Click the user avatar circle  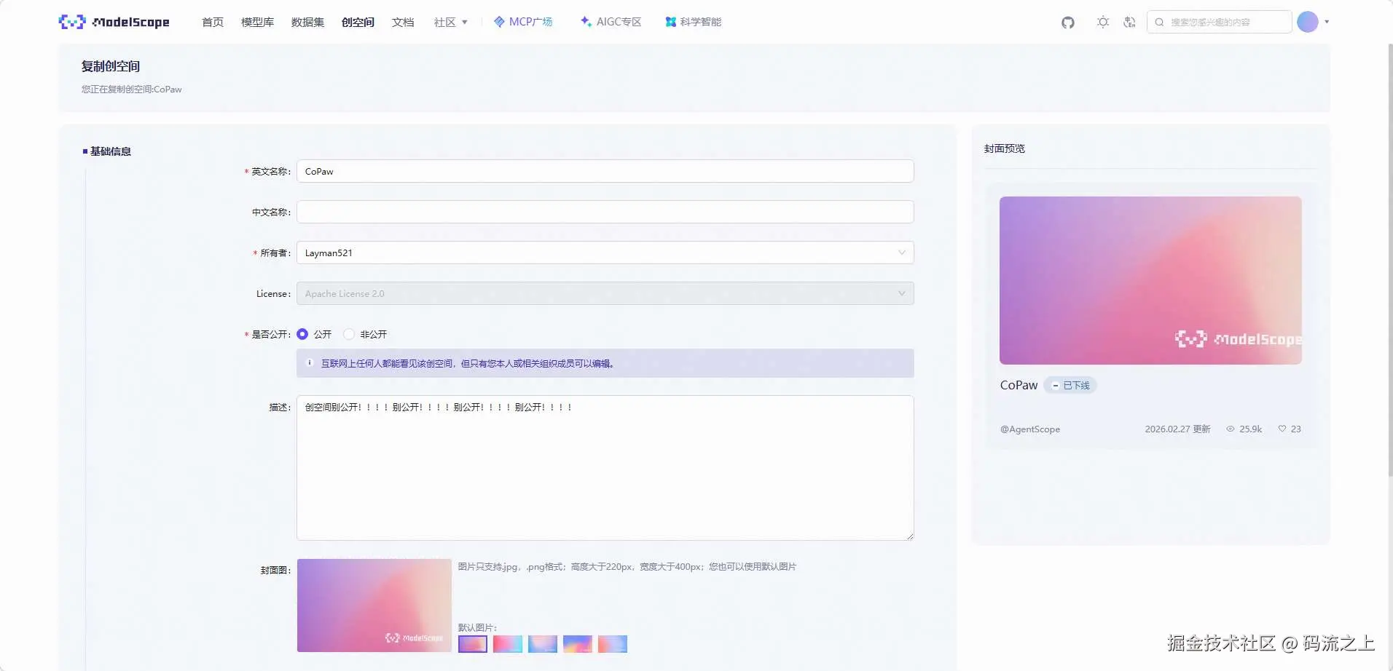(1308, 22)
